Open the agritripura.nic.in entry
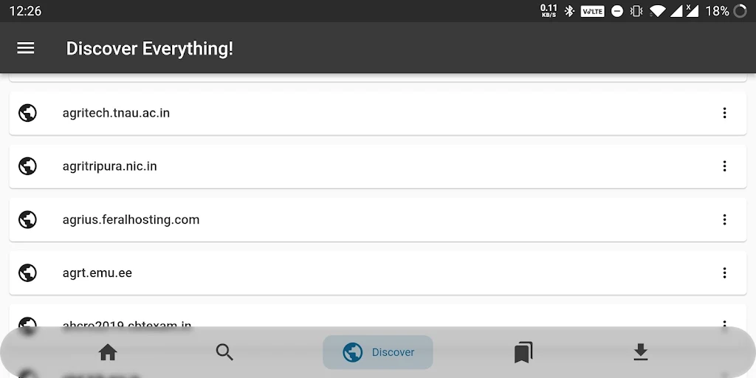756x378 pixels. click(109, 166)
